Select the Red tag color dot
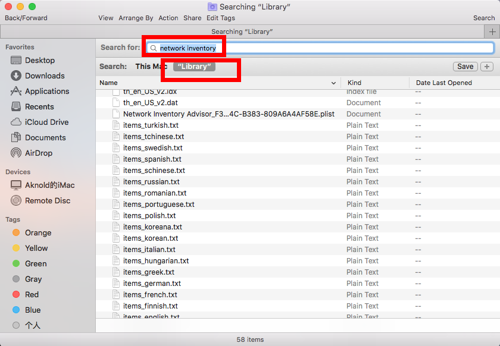Image resolution: width=500 pixels, height=346 pixels. point(16,295)
